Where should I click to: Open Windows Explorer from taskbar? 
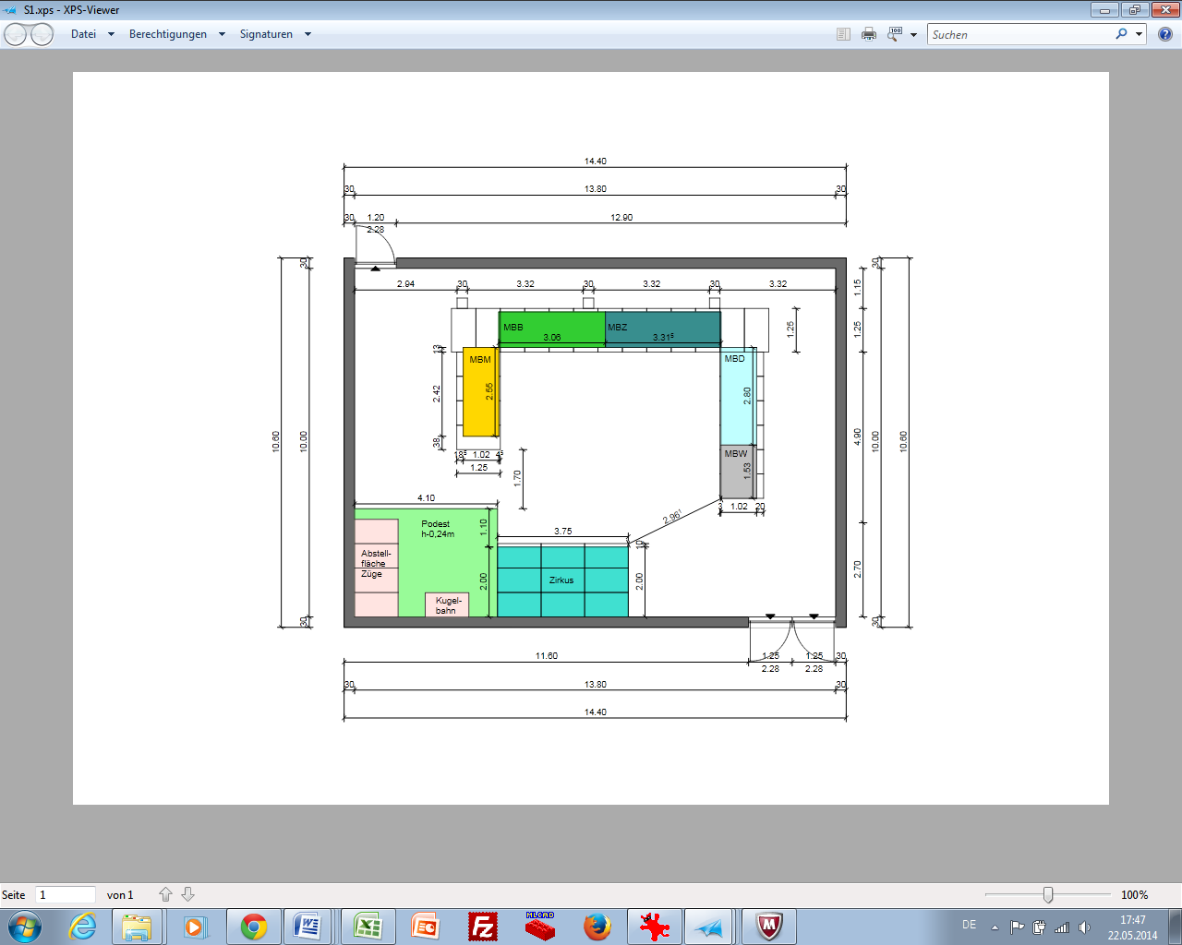[x=137, y=927]
